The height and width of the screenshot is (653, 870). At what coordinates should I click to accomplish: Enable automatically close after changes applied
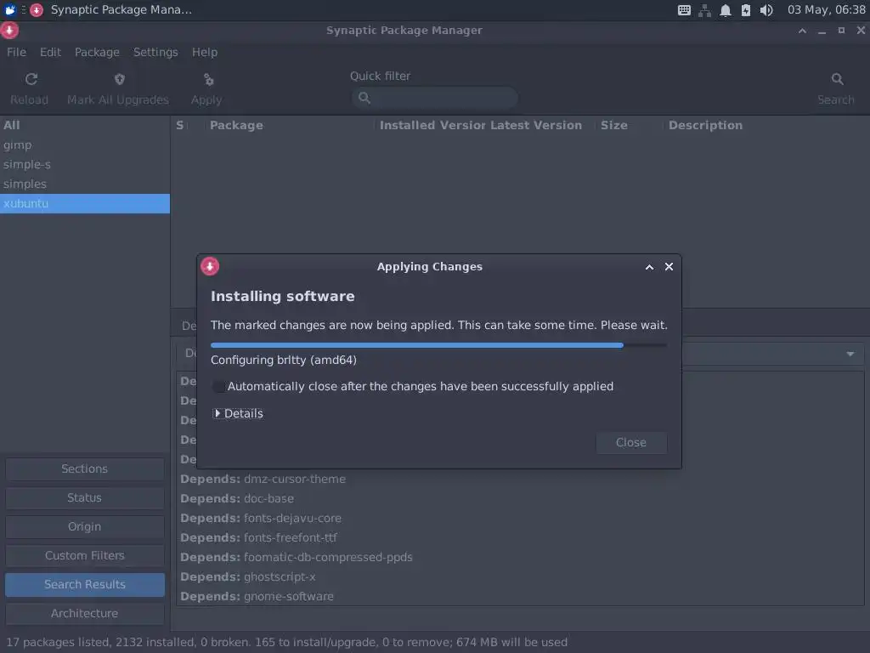[x=218, y=387]
